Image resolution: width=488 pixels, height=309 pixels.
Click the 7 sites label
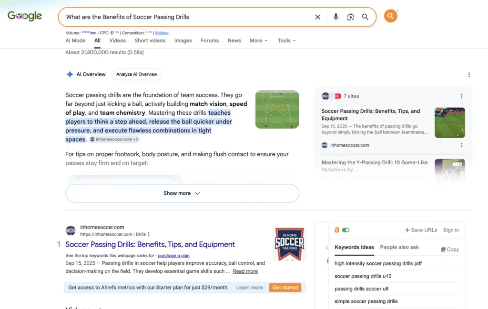(x=351, y=96)
